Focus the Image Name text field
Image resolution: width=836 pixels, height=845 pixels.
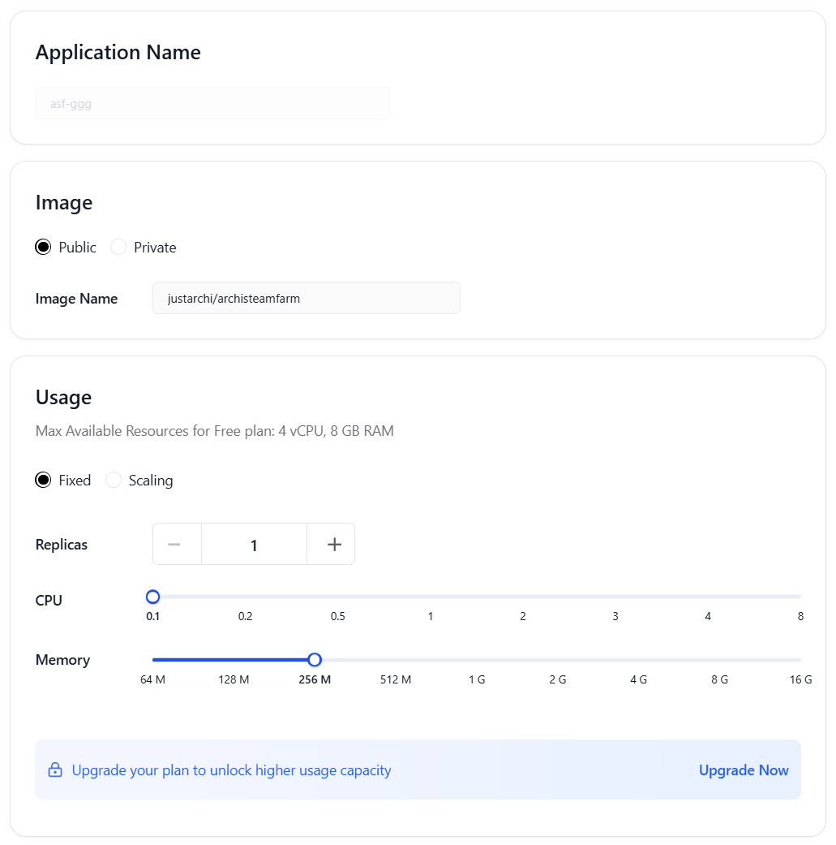(306, 298)
